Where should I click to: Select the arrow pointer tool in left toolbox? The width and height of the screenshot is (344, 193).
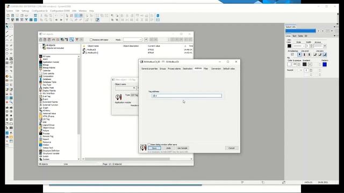click(7, 27)
